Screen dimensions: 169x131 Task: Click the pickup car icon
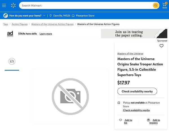tap(119, 103)
